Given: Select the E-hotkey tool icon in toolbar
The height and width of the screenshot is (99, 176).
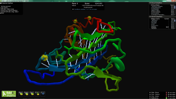Looking at the screenshot, I should click(26, 94).
